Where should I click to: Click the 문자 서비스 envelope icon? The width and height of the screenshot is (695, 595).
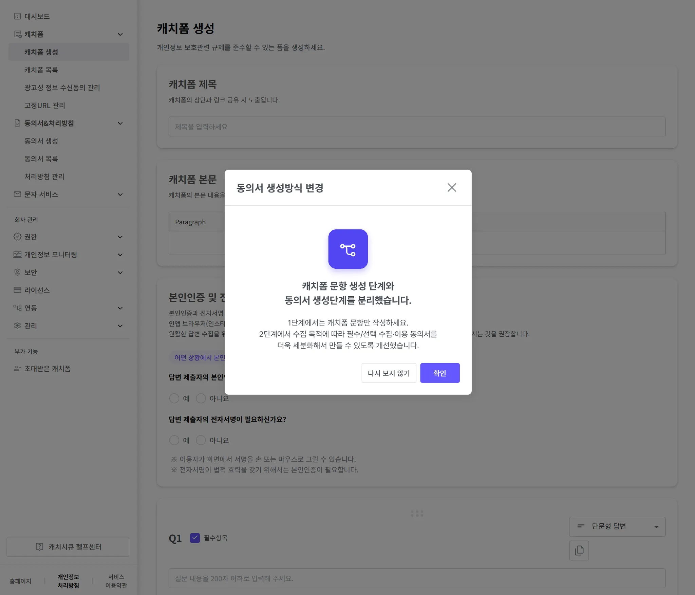click(17, 194)
